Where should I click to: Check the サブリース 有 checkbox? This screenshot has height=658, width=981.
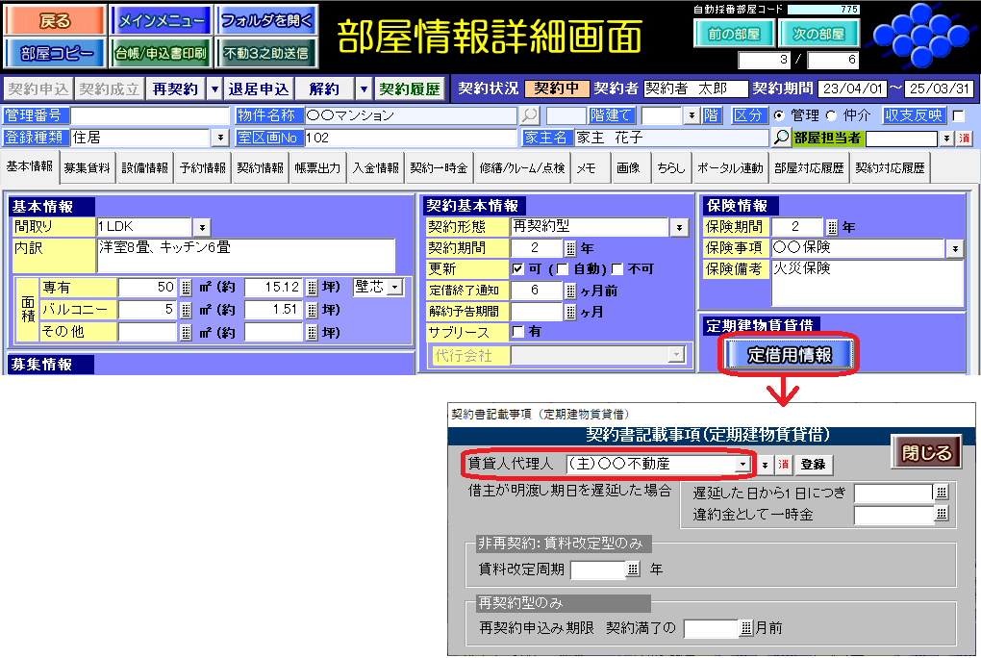pos(518,332)
